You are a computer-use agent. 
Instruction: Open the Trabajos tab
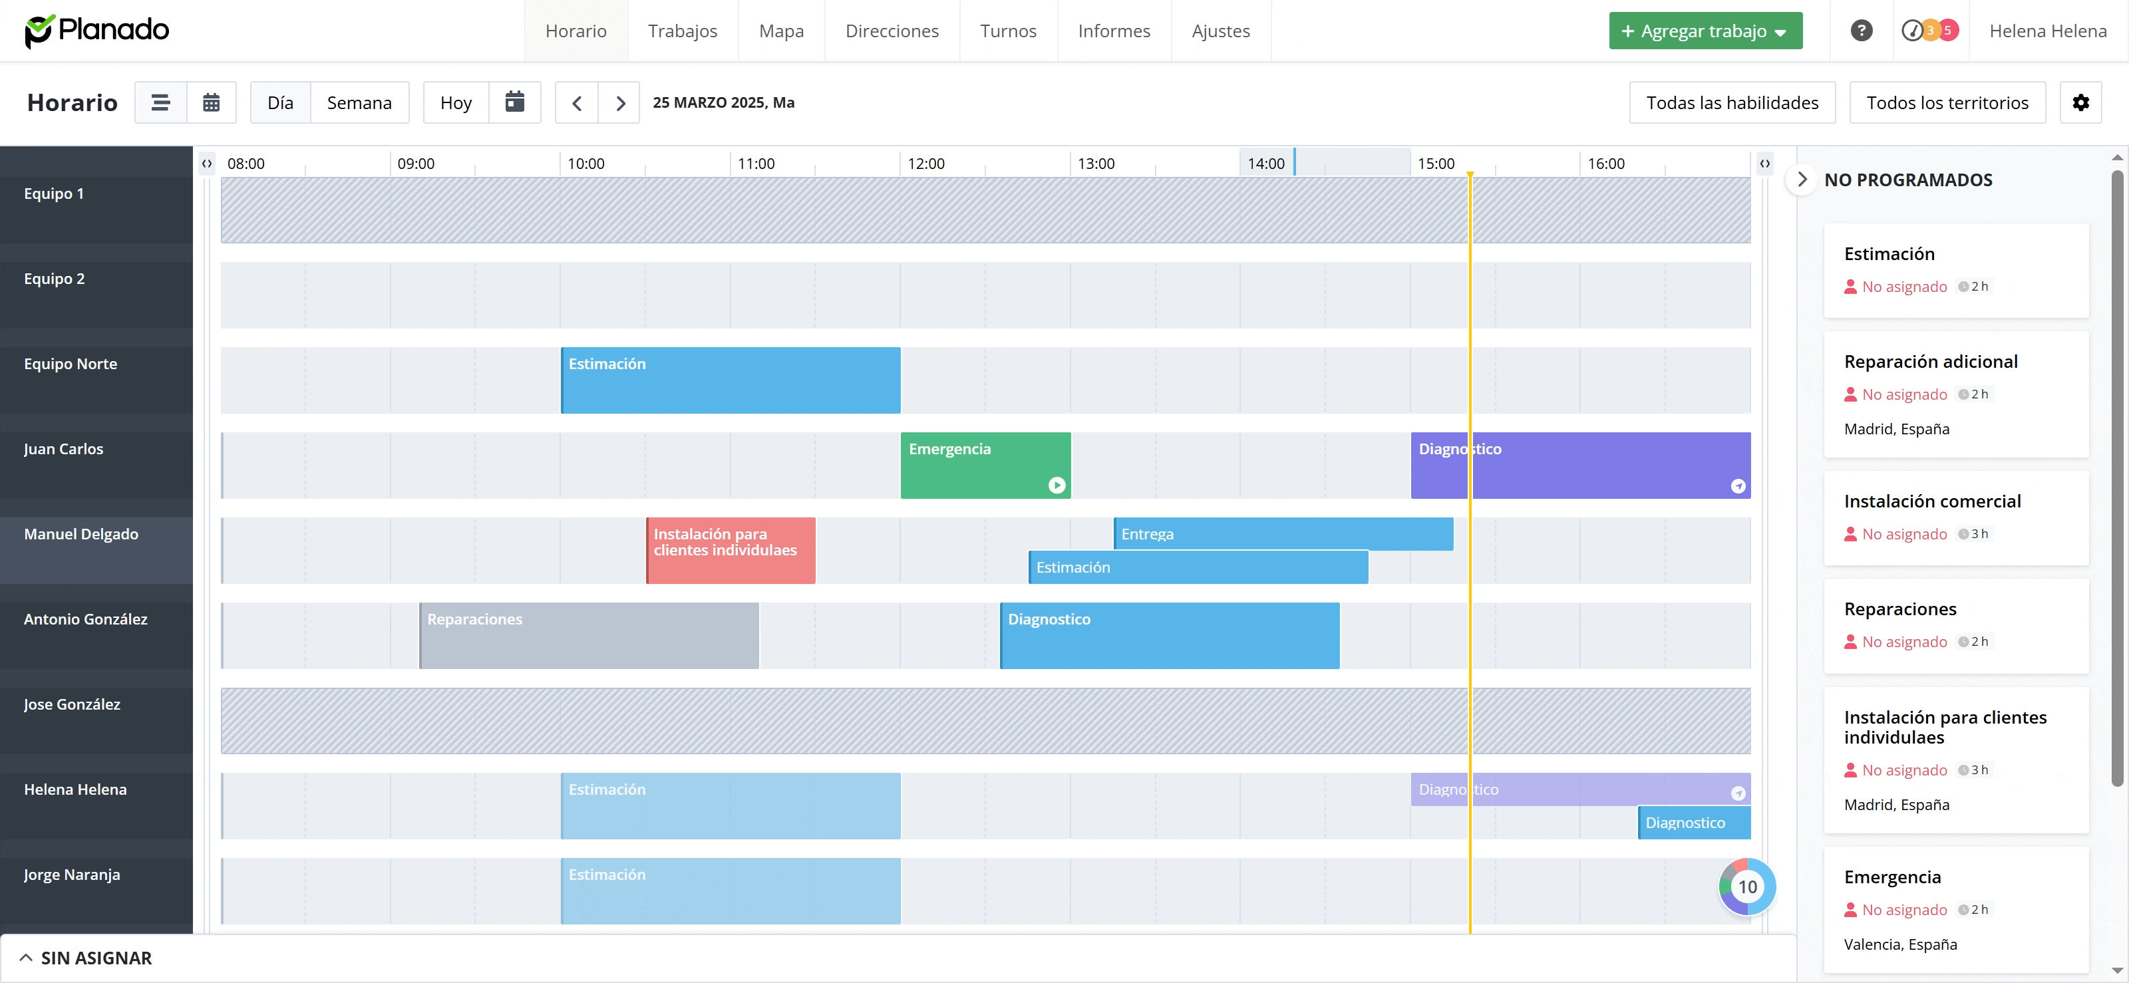click(682, 31)
